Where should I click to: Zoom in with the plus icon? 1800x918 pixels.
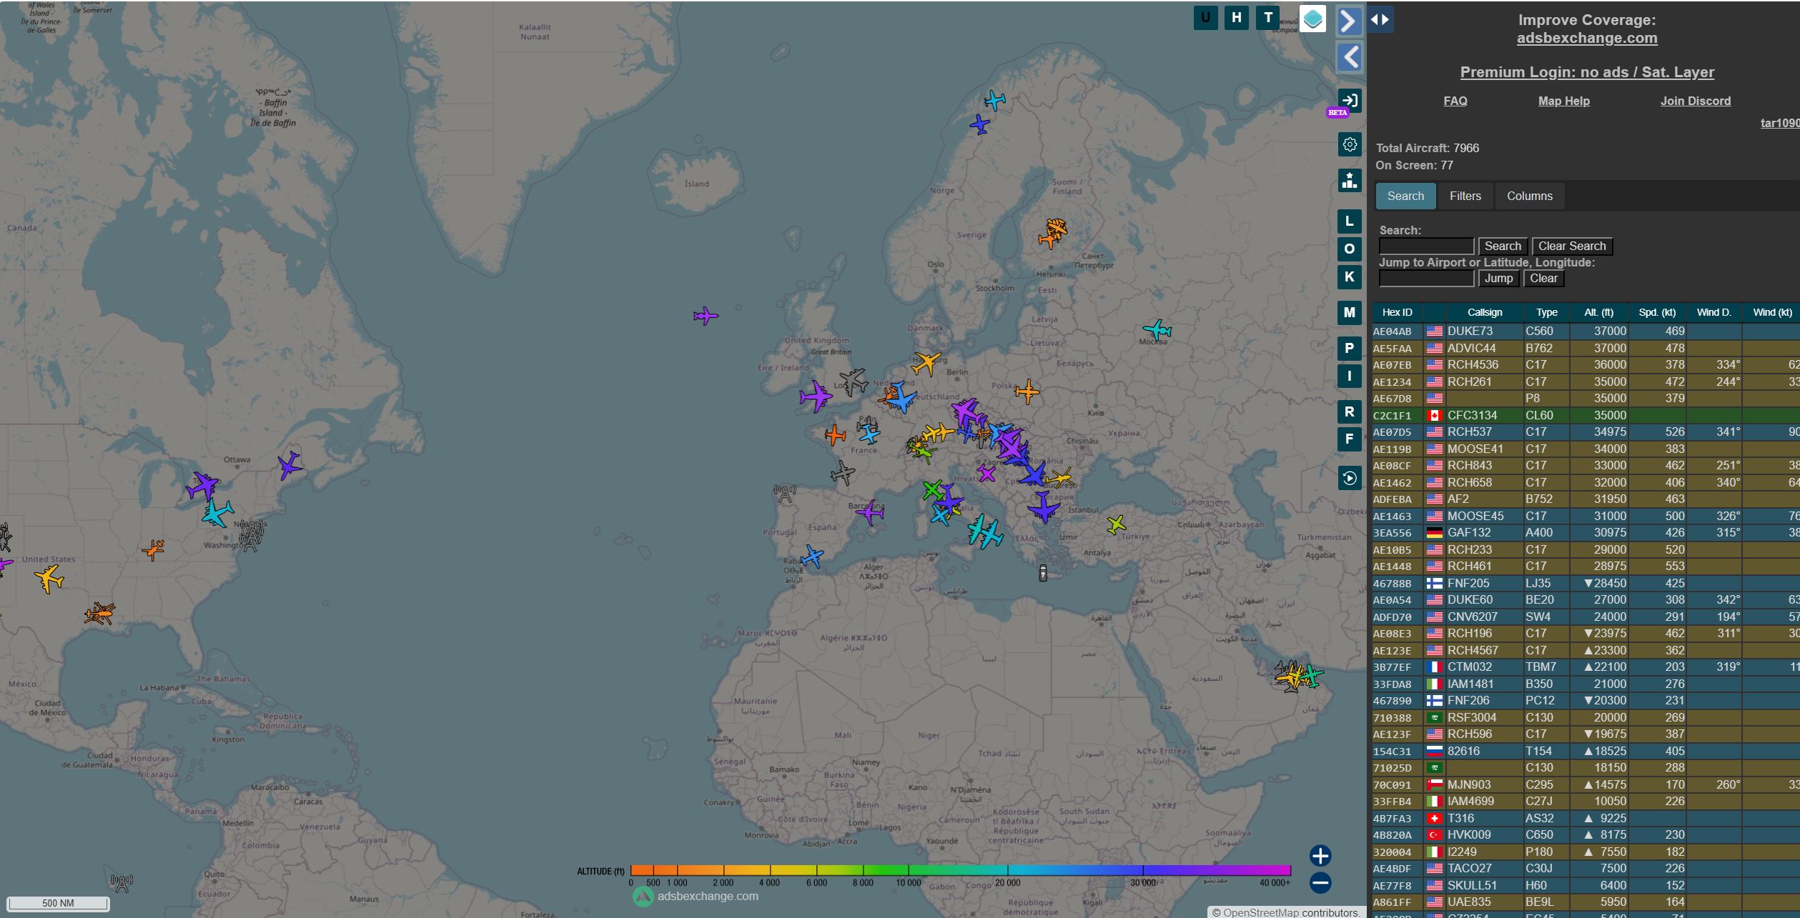pos(1320,855)
